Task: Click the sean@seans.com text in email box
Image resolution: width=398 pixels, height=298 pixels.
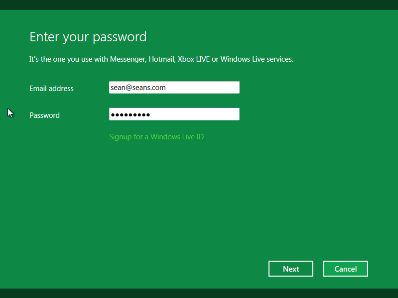Action: coord(138,88)
